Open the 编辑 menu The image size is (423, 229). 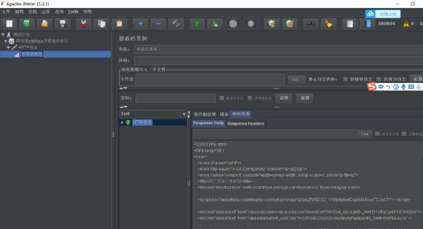[x=19, y=12]
